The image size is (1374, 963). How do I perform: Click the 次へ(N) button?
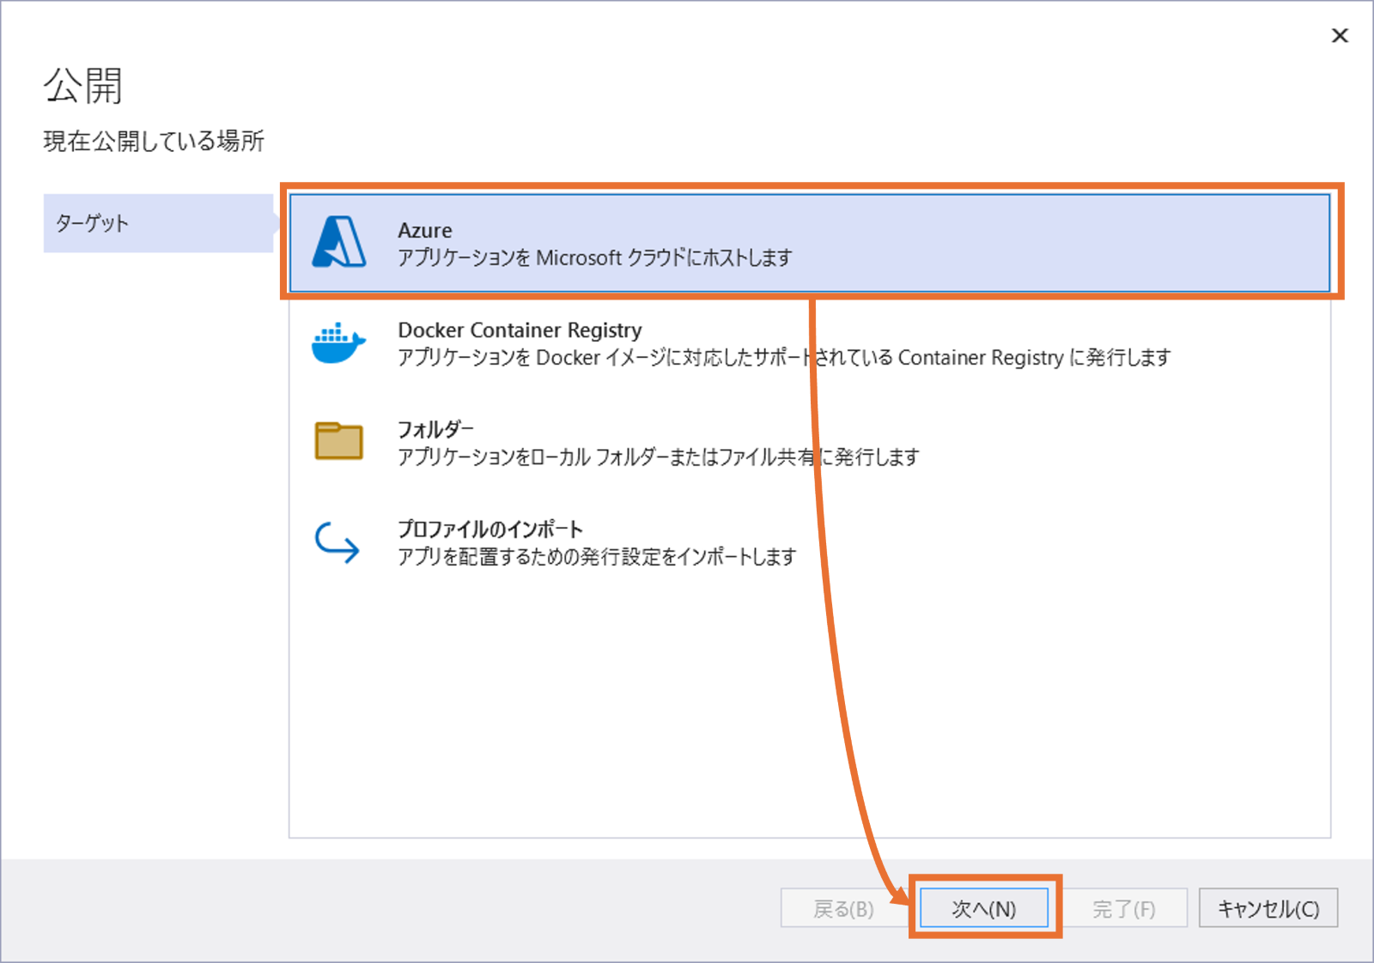[x=984, y=908]
